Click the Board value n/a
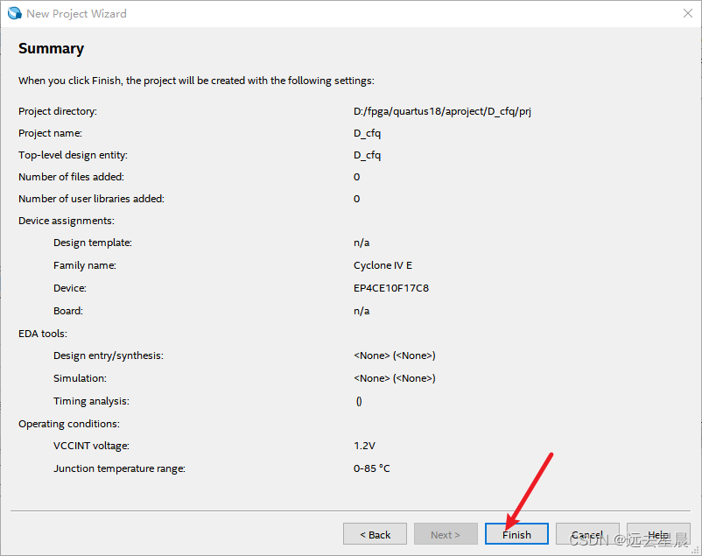Viewport: 702px width, 556px height. (x=362, y=311)
